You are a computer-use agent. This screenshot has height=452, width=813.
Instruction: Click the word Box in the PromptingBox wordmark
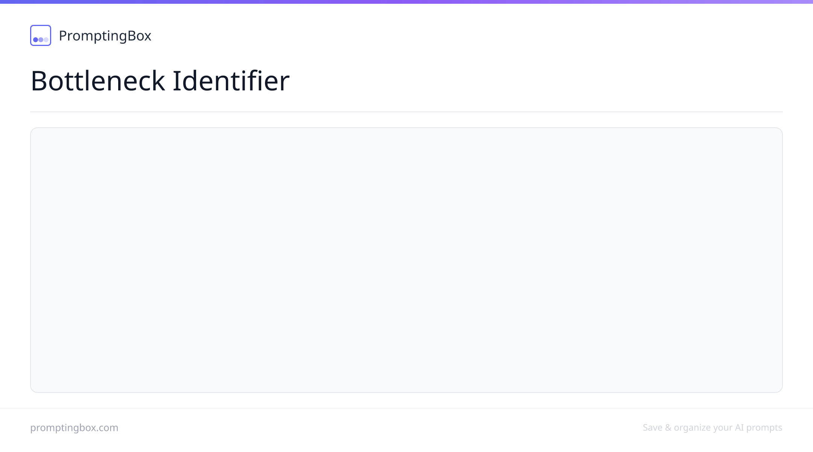(139, 35)
